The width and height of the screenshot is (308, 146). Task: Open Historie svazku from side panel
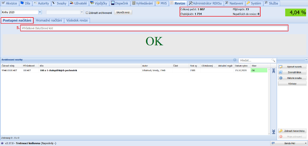point(292,78)
